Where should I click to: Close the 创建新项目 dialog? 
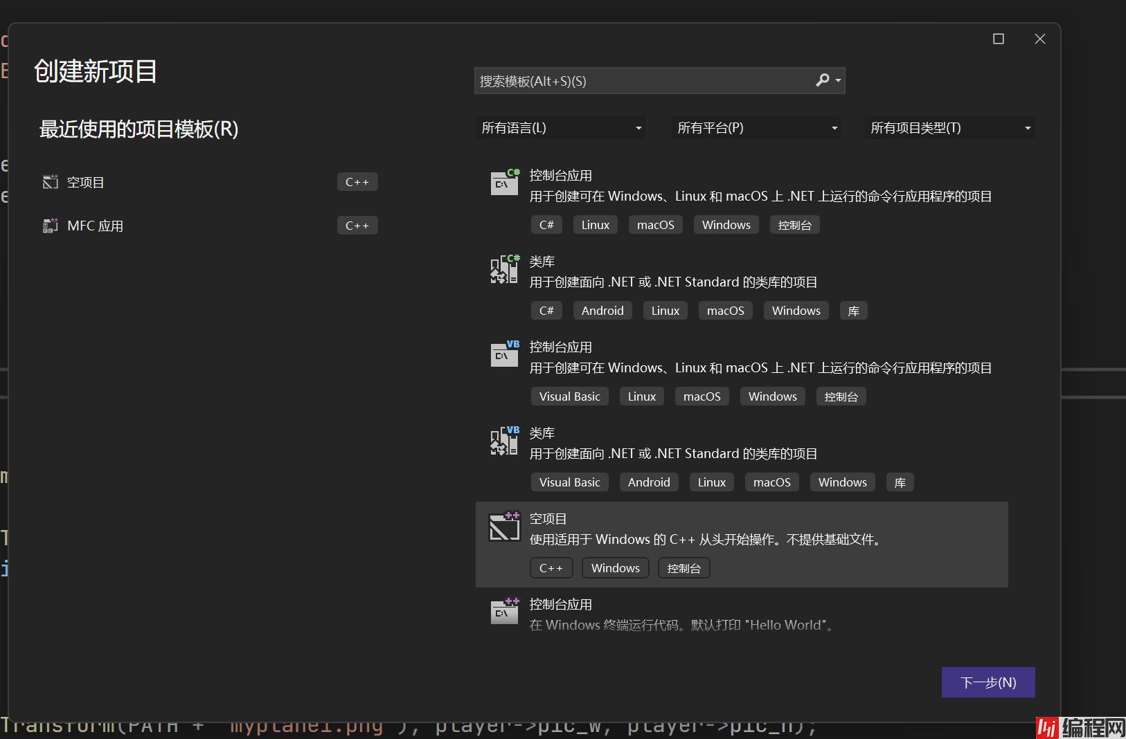point(1039,39)
